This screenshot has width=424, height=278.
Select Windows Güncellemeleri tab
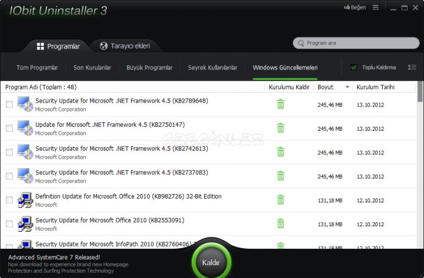click(285, 67)
